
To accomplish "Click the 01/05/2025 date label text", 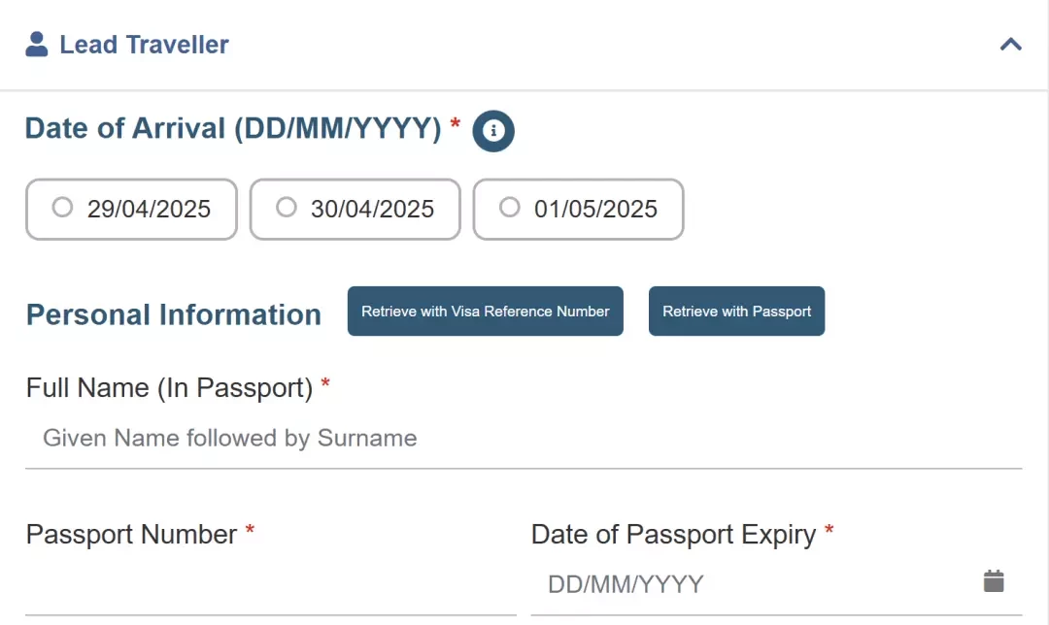I will (x=595, y=210).
